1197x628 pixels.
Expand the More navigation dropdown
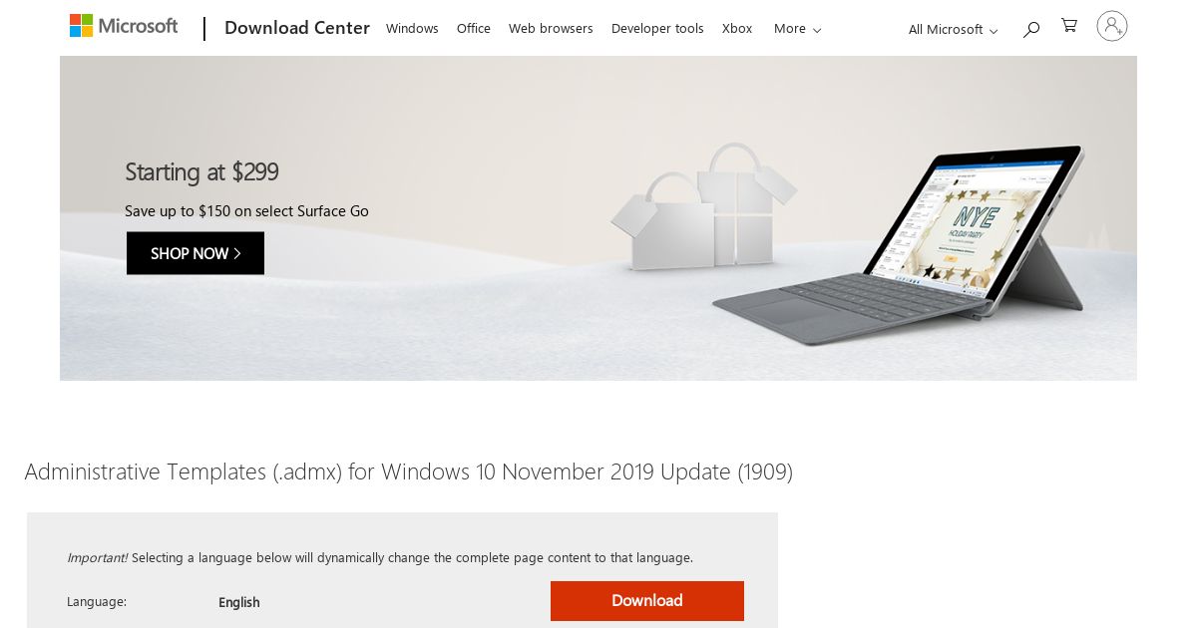pyautogui.click(x=798, y=29)
